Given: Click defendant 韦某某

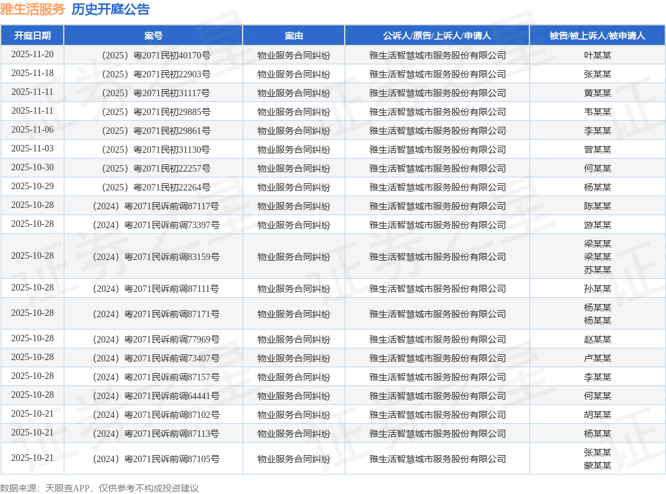Looking at the screenshot, I should [x=597, y=112].
